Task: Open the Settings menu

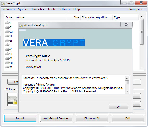Action: coord(64,9)
